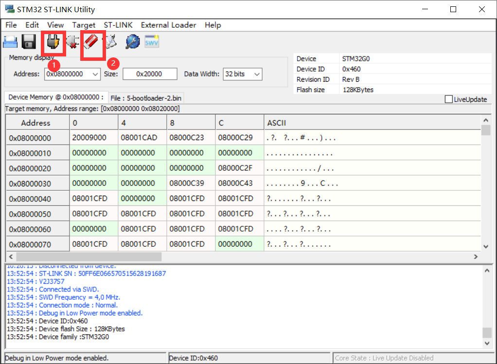
Task: Click the Connection mode : Normal log line
Action: (x=62, y=305)
